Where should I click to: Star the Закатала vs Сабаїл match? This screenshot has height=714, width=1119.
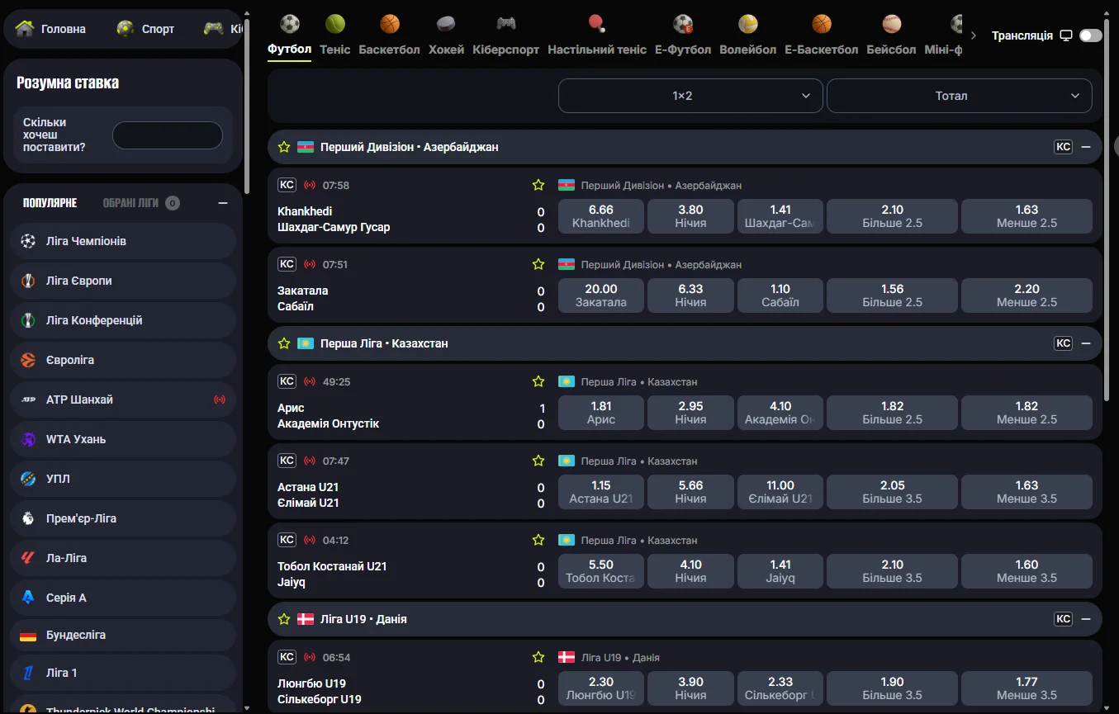(x=538, y=264)
